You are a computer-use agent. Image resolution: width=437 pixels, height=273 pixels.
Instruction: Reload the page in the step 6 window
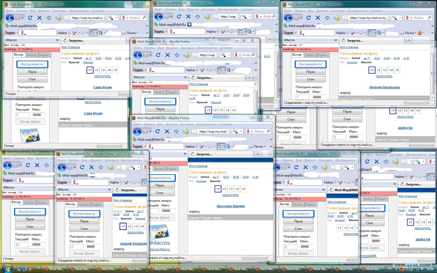[309, 18]
